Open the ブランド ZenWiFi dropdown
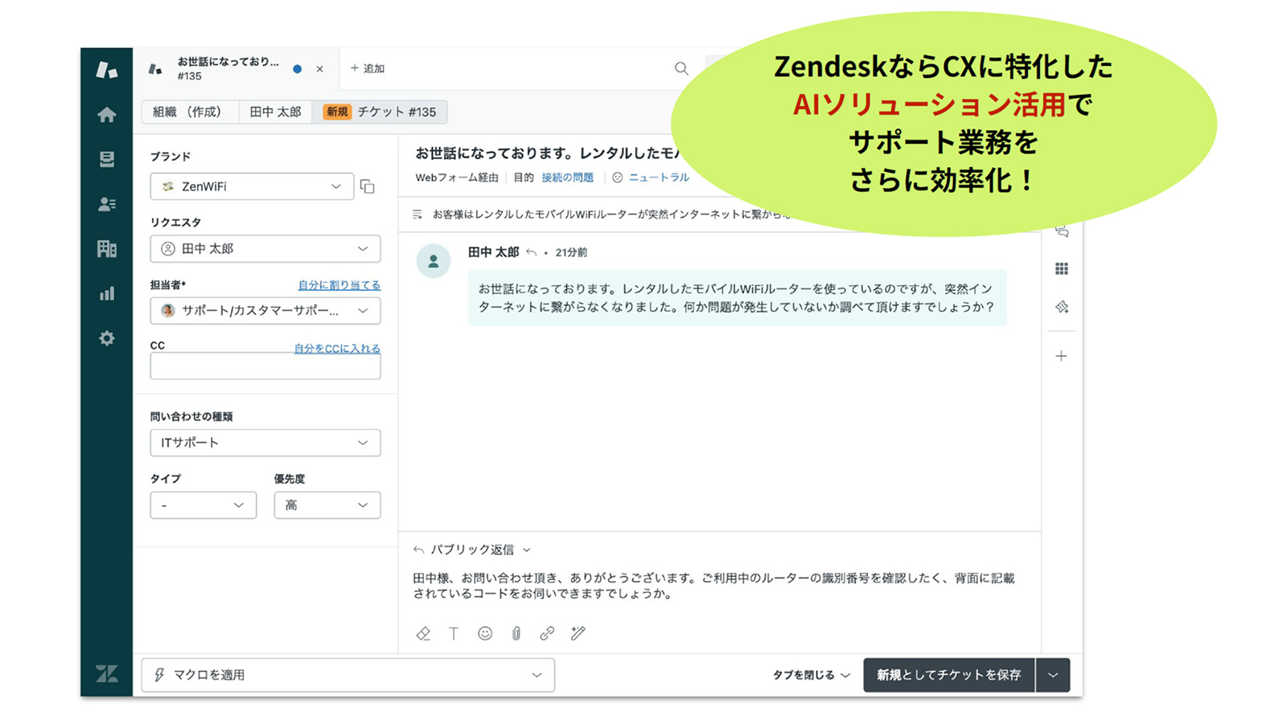Viewport: 1287px width, 723px height. [252, 186]
